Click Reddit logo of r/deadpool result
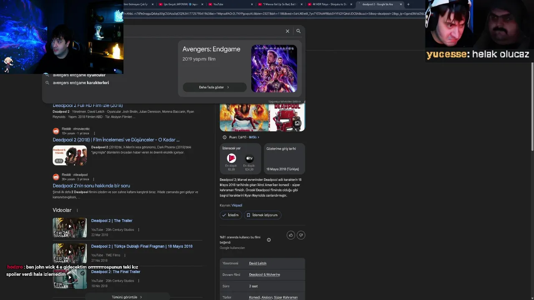This screenshot has width=534, height=300. [x=56, y=177]
